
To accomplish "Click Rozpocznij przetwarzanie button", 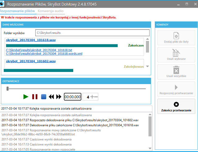I will pos(176,89).
